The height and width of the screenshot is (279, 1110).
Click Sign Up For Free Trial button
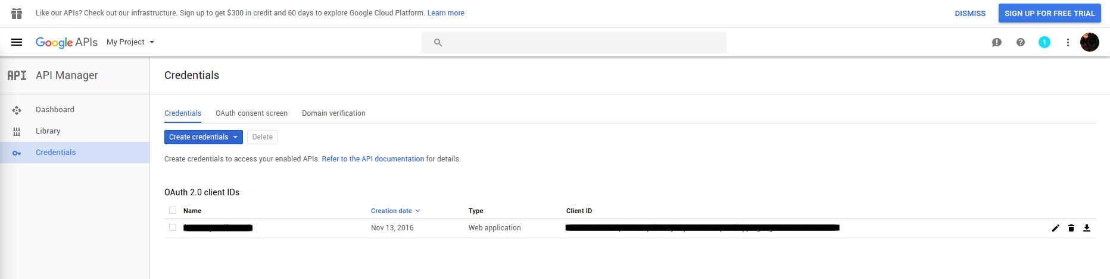coord(1049,13)
